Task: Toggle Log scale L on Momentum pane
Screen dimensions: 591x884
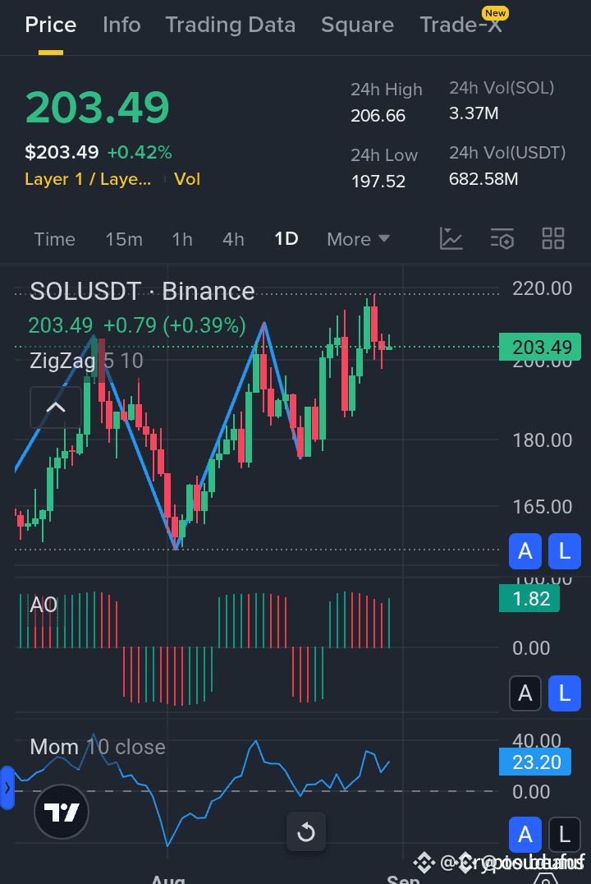Action: point(565,836)
